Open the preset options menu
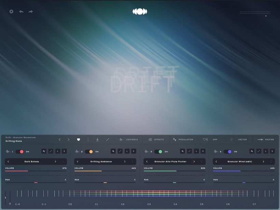The width and height of the screenshot is (280, 210). click(88, 139)
